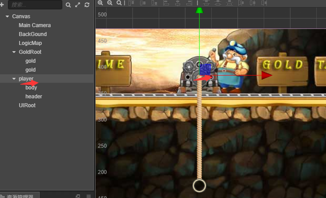Select the BackGound node
The width and height of the screenshot is (326, 198).
(x=32, y=34)
